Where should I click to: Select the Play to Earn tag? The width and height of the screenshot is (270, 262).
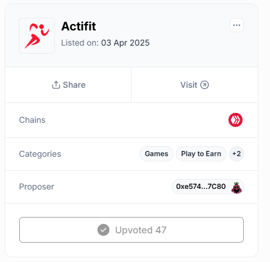tap(201, 154)
